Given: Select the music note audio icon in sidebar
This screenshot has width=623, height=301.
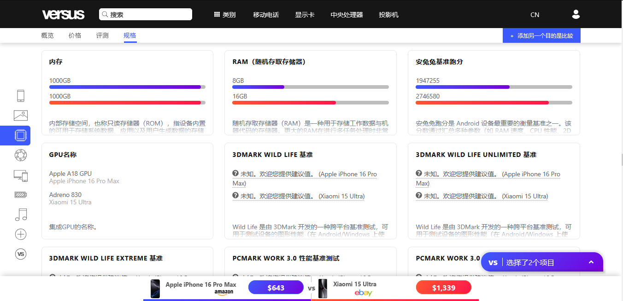Looking at the screenshot, I should click(21, 214).
